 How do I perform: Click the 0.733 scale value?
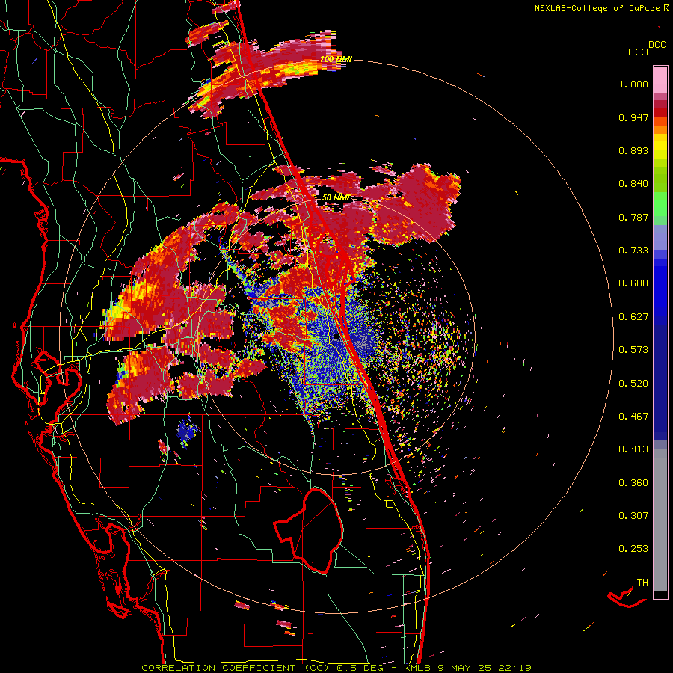tap(633, 251)
